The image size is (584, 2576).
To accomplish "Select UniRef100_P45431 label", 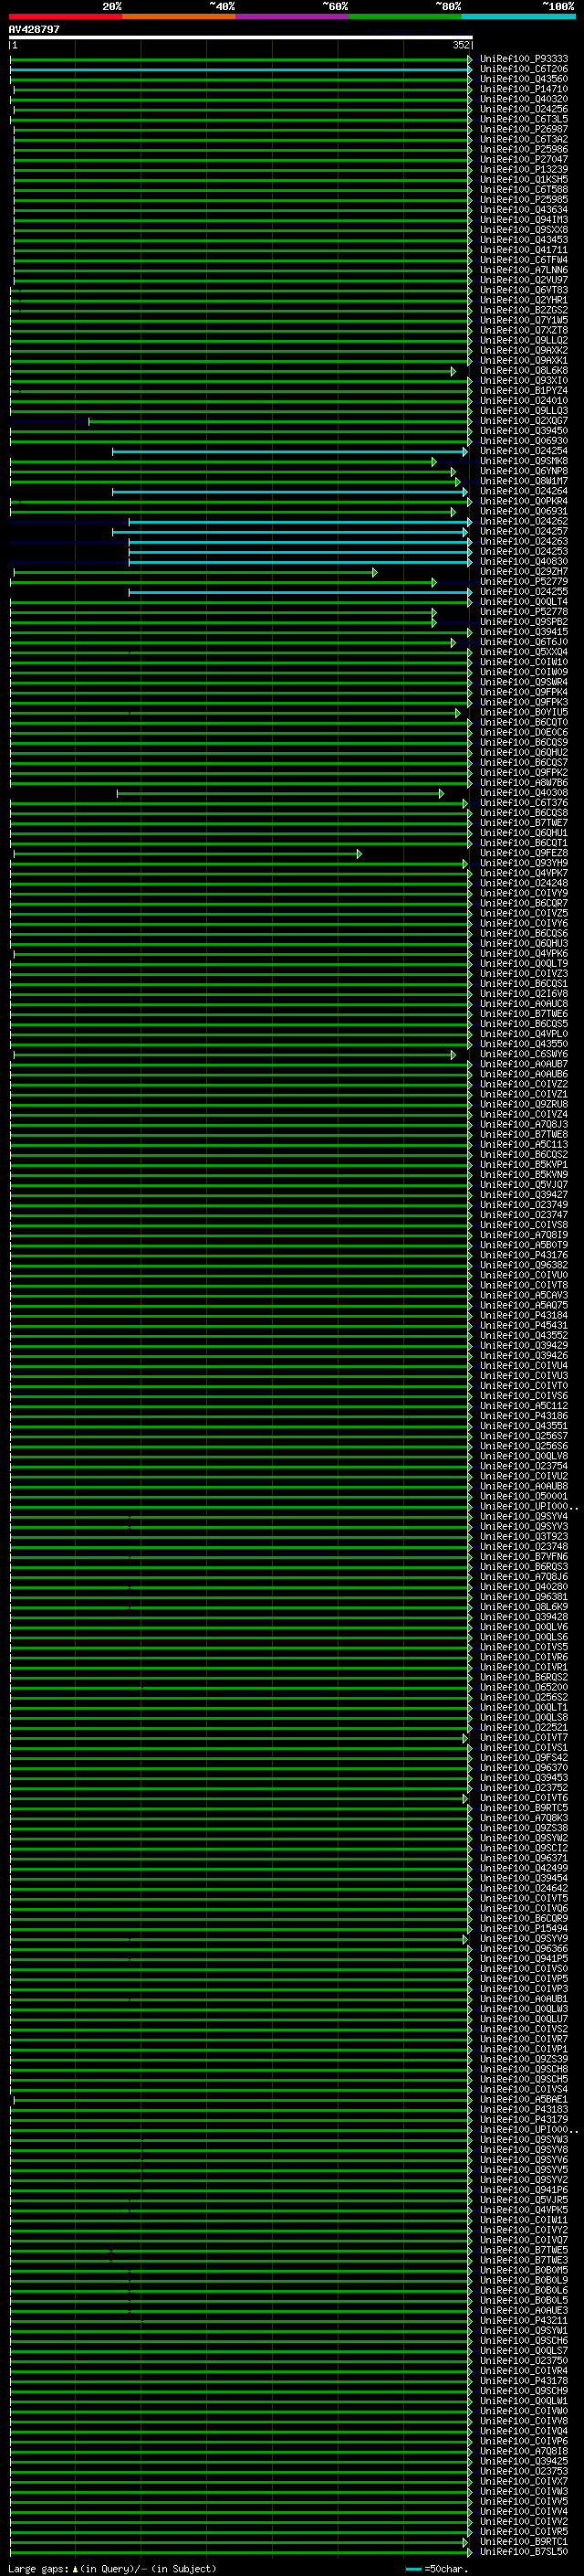I will coord(524,1326).
